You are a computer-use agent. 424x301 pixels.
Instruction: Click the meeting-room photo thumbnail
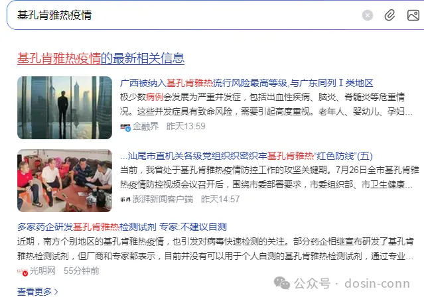[64, 180]
